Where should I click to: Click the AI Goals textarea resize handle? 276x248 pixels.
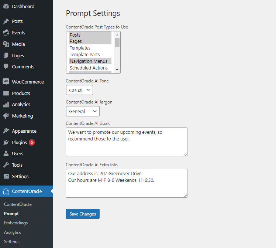(x=185, y=154)
